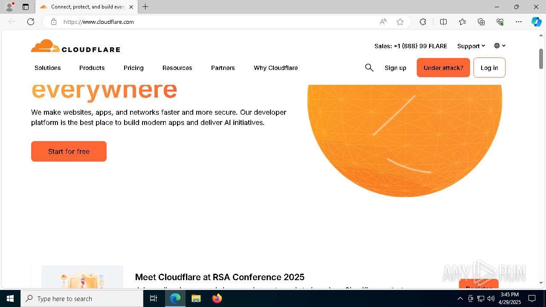Click the RSA Conference banner thumbnail
The image size is (546, 307).
pos(82,277)
